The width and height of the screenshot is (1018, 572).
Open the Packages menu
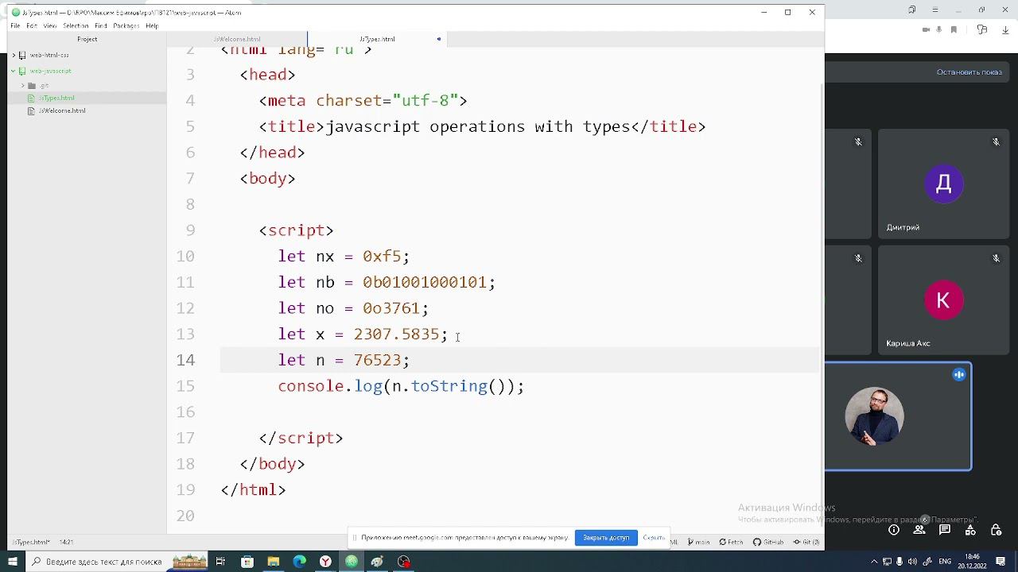click(126, 25)
